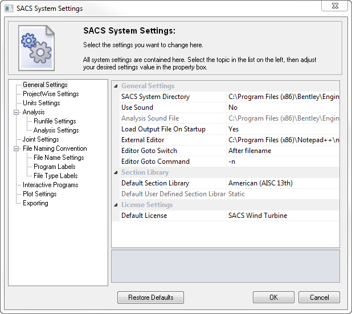Viewport: 352px width, 314px height.
Task: Go to Plot Settings topic
Action: [39, 194]
